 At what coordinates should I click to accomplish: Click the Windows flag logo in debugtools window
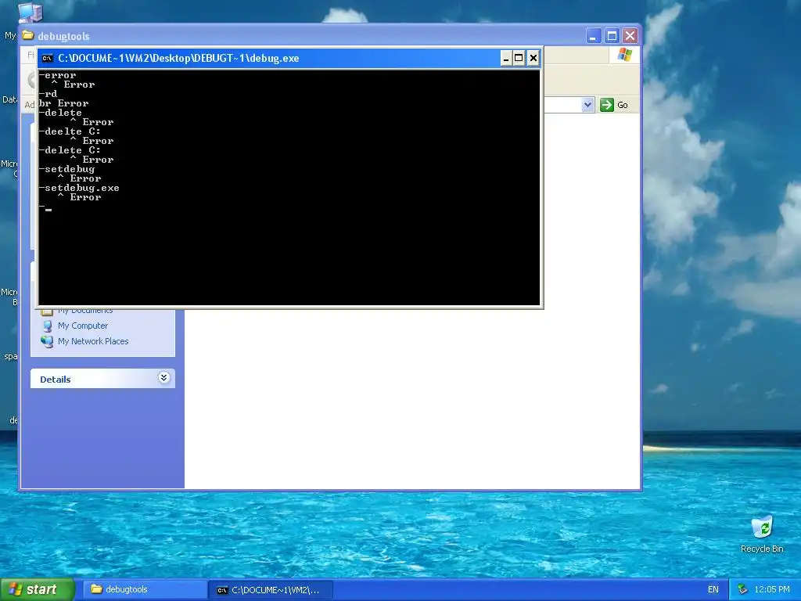click(x=624, y=55)
